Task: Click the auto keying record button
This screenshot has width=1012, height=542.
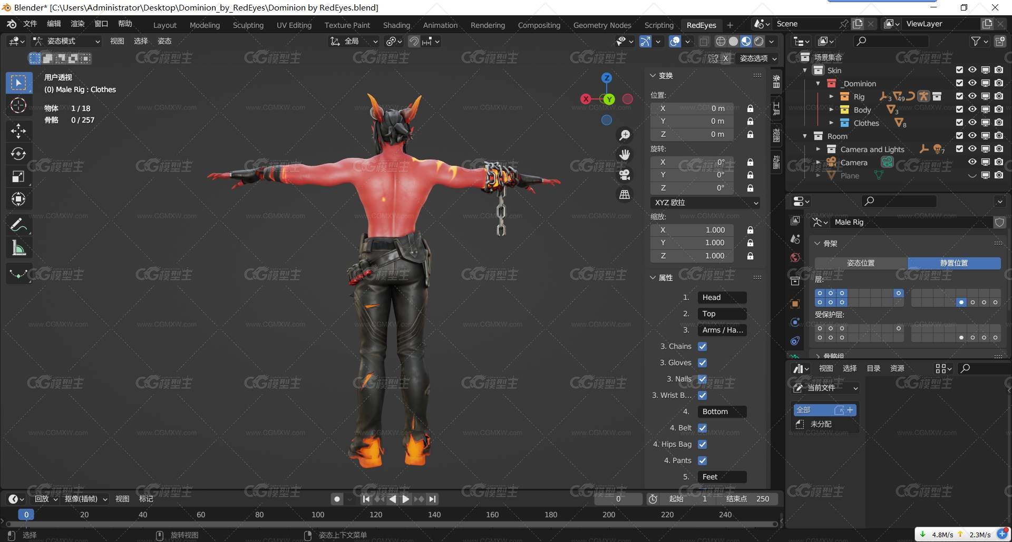Action: (x=337, y=499)
